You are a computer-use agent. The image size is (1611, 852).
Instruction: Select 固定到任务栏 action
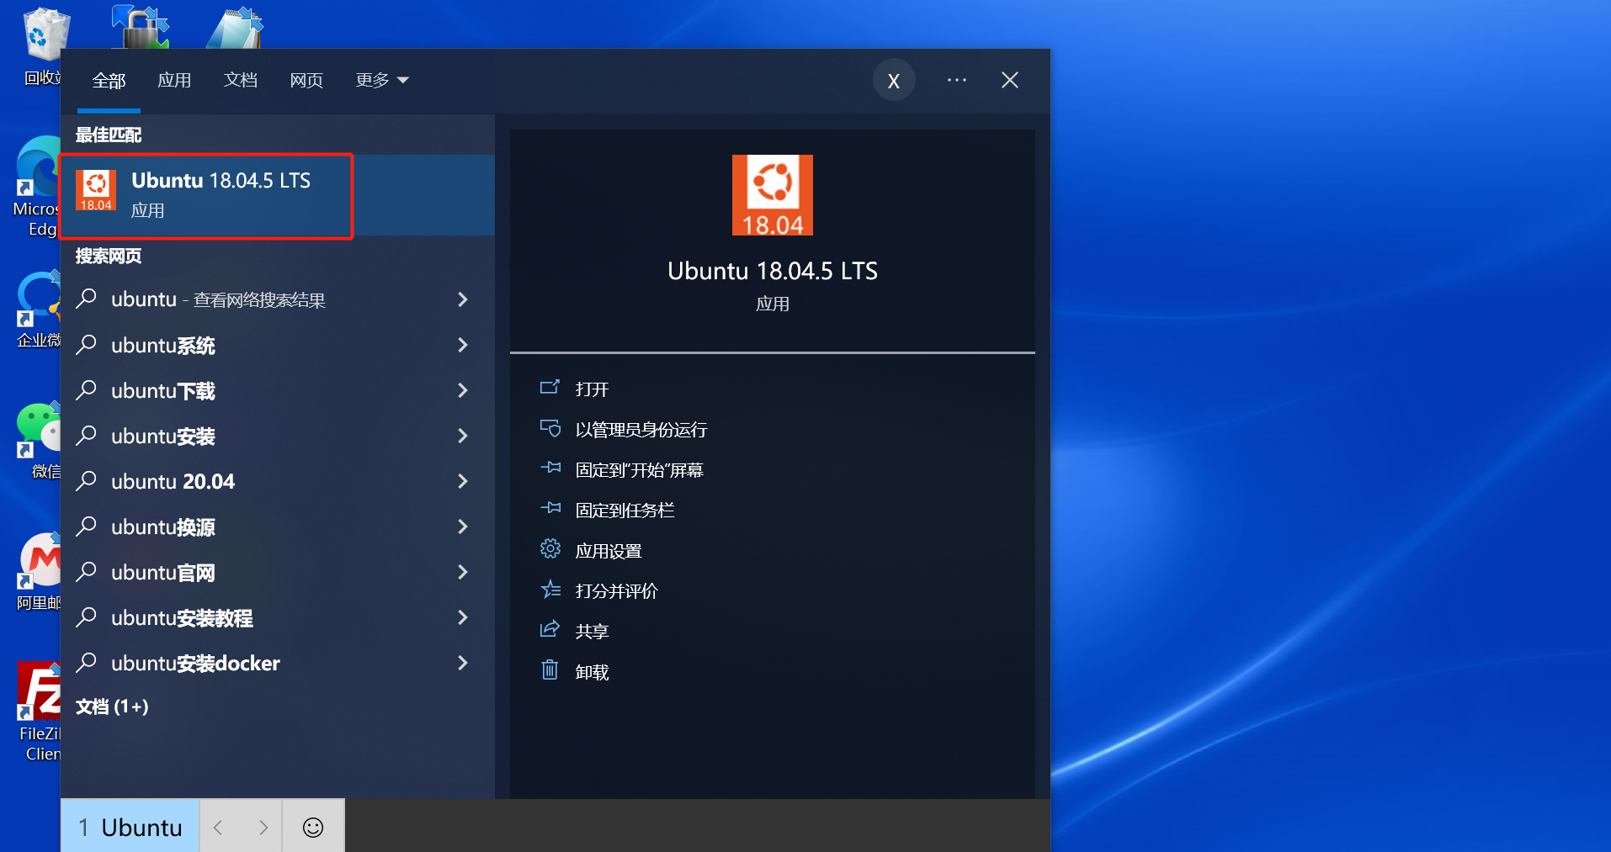[625, 511]
